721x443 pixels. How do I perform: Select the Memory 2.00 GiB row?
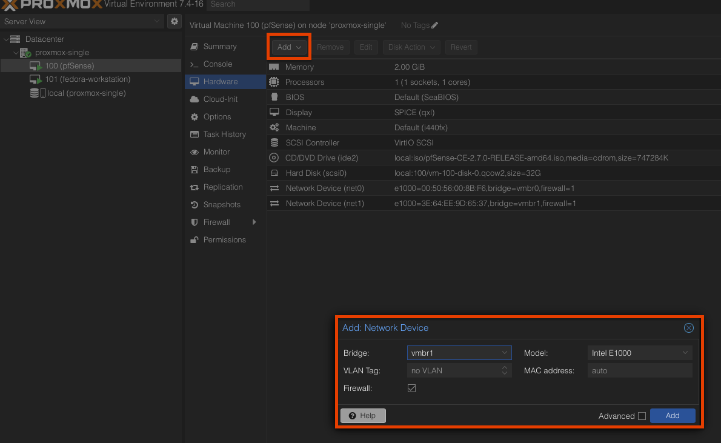[494, 67]
